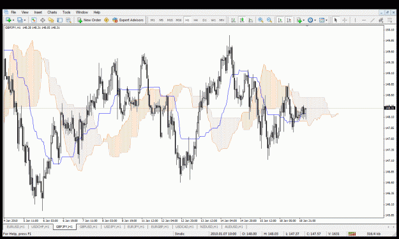Select the Horizontal Line drawing tool
Viewport: 399px width, 239px height.
364,20
